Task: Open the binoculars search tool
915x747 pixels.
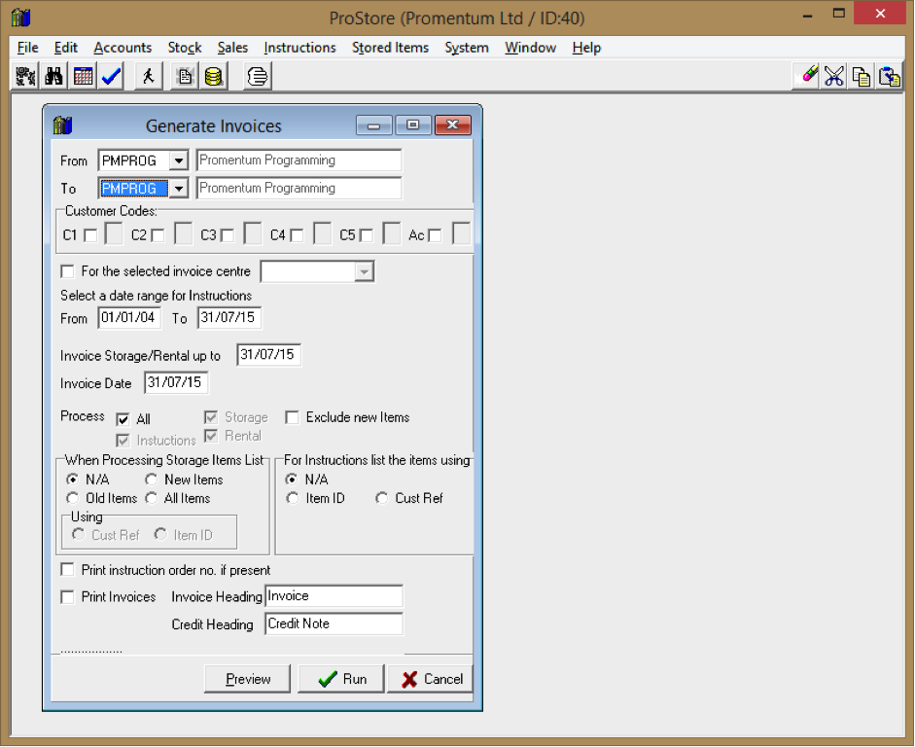Action: (x=53, y=77)
